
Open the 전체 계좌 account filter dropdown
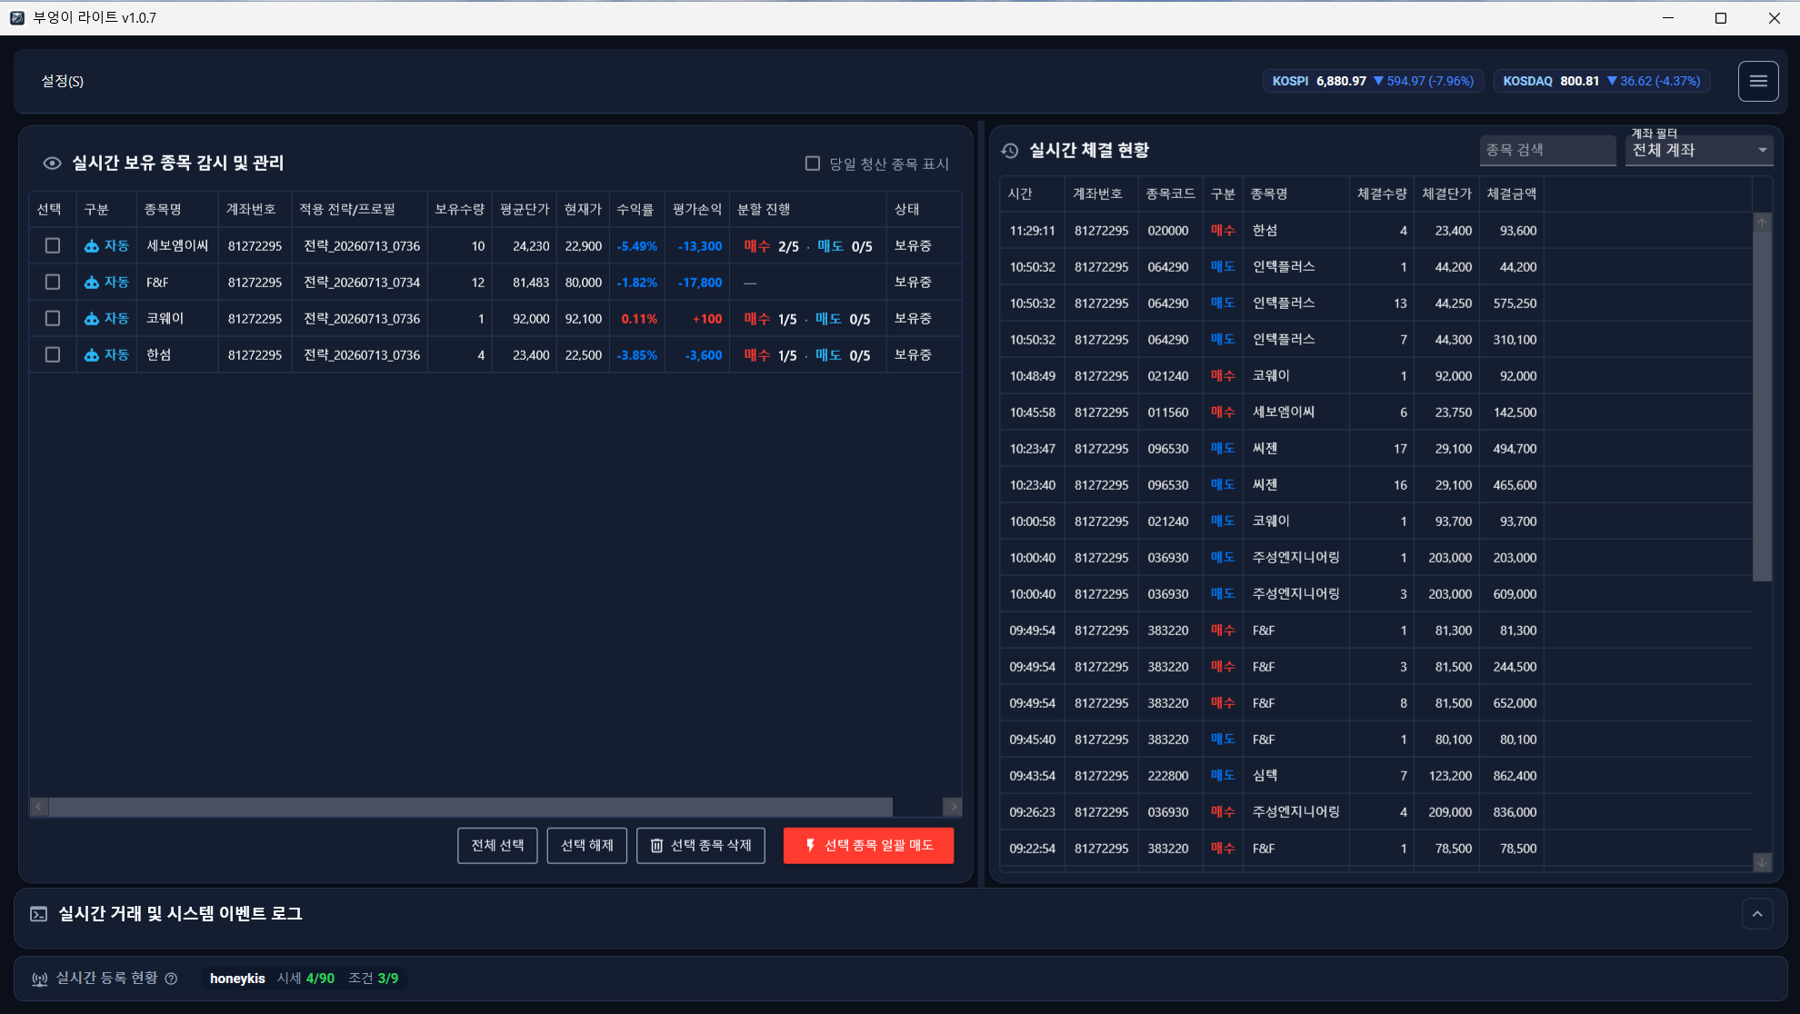(x=1698, y=150)
